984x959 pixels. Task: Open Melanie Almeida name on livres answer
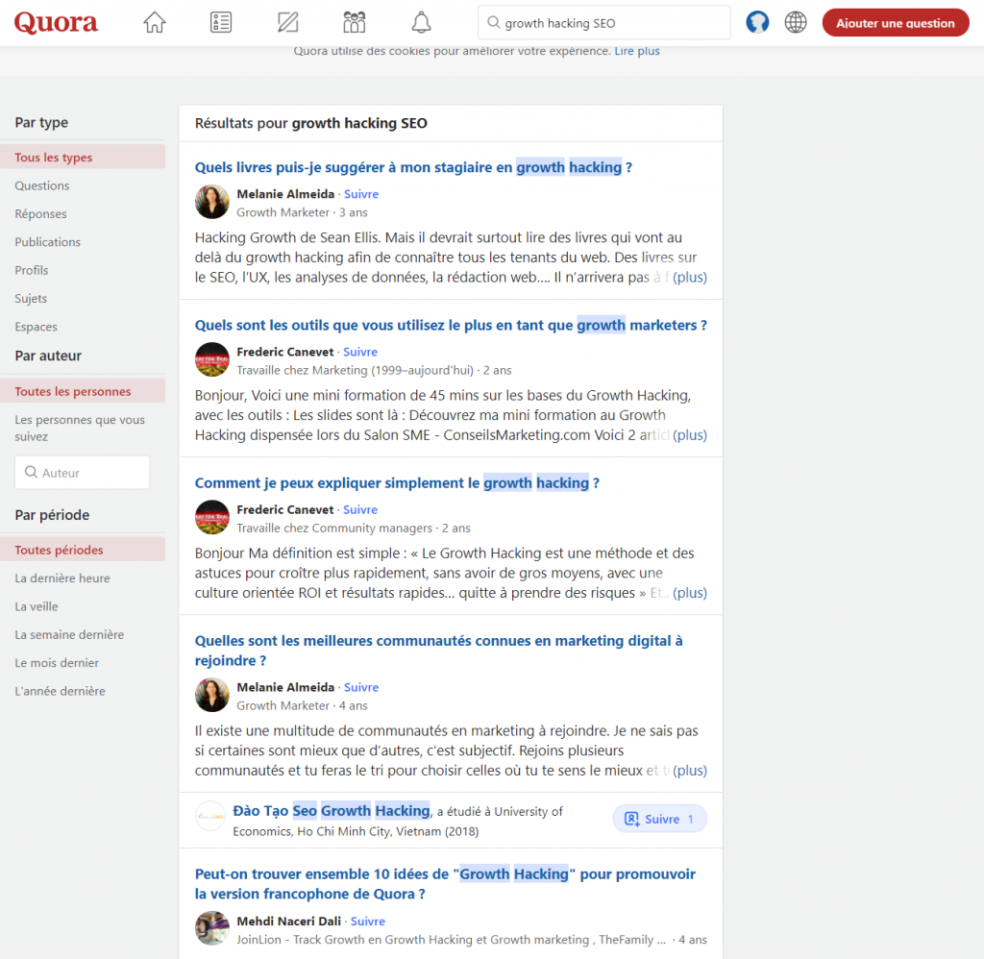pyautogui.click(x=285, y=194)
